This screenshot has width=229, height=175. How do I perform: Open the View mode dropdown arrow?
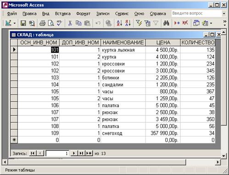tap(15, 23)
